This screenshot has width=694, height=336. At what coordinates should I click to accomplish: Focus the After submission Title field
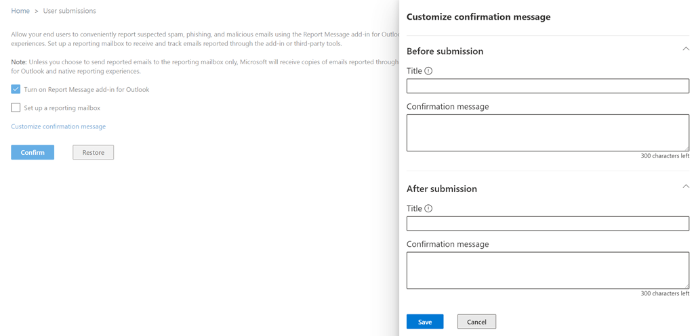(548, 224)
